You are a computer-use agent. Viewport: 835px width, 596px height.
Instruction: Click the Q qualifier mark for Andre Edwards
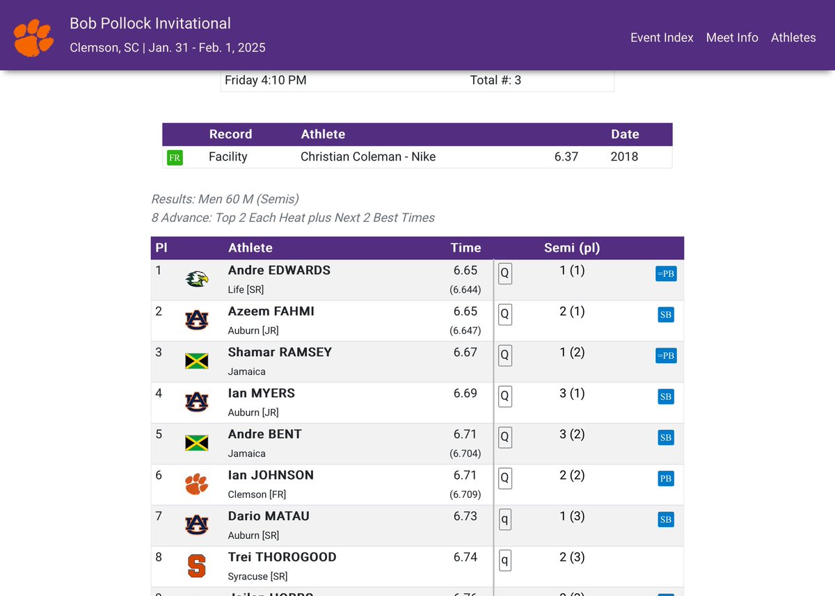505,274
